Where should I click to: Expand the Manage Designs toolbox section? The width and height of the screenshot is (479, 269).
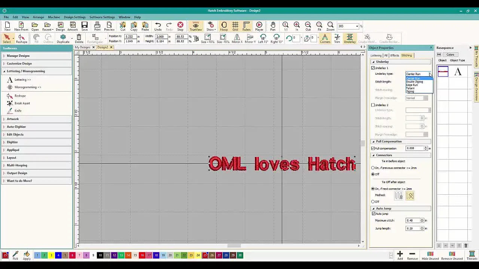37,56
